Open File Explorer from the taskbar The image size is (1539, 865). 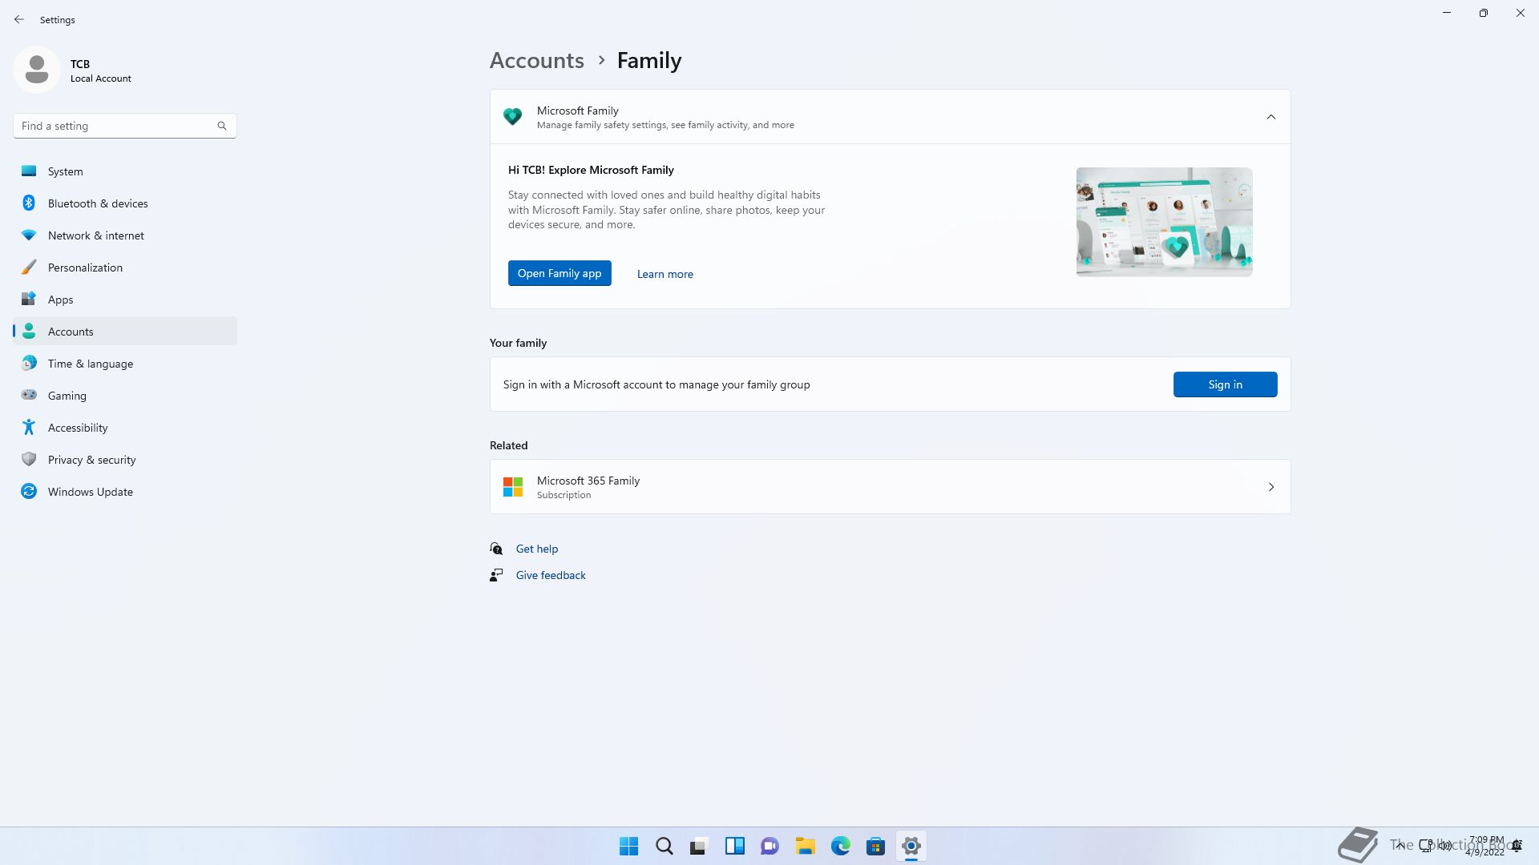pos(806,846)
